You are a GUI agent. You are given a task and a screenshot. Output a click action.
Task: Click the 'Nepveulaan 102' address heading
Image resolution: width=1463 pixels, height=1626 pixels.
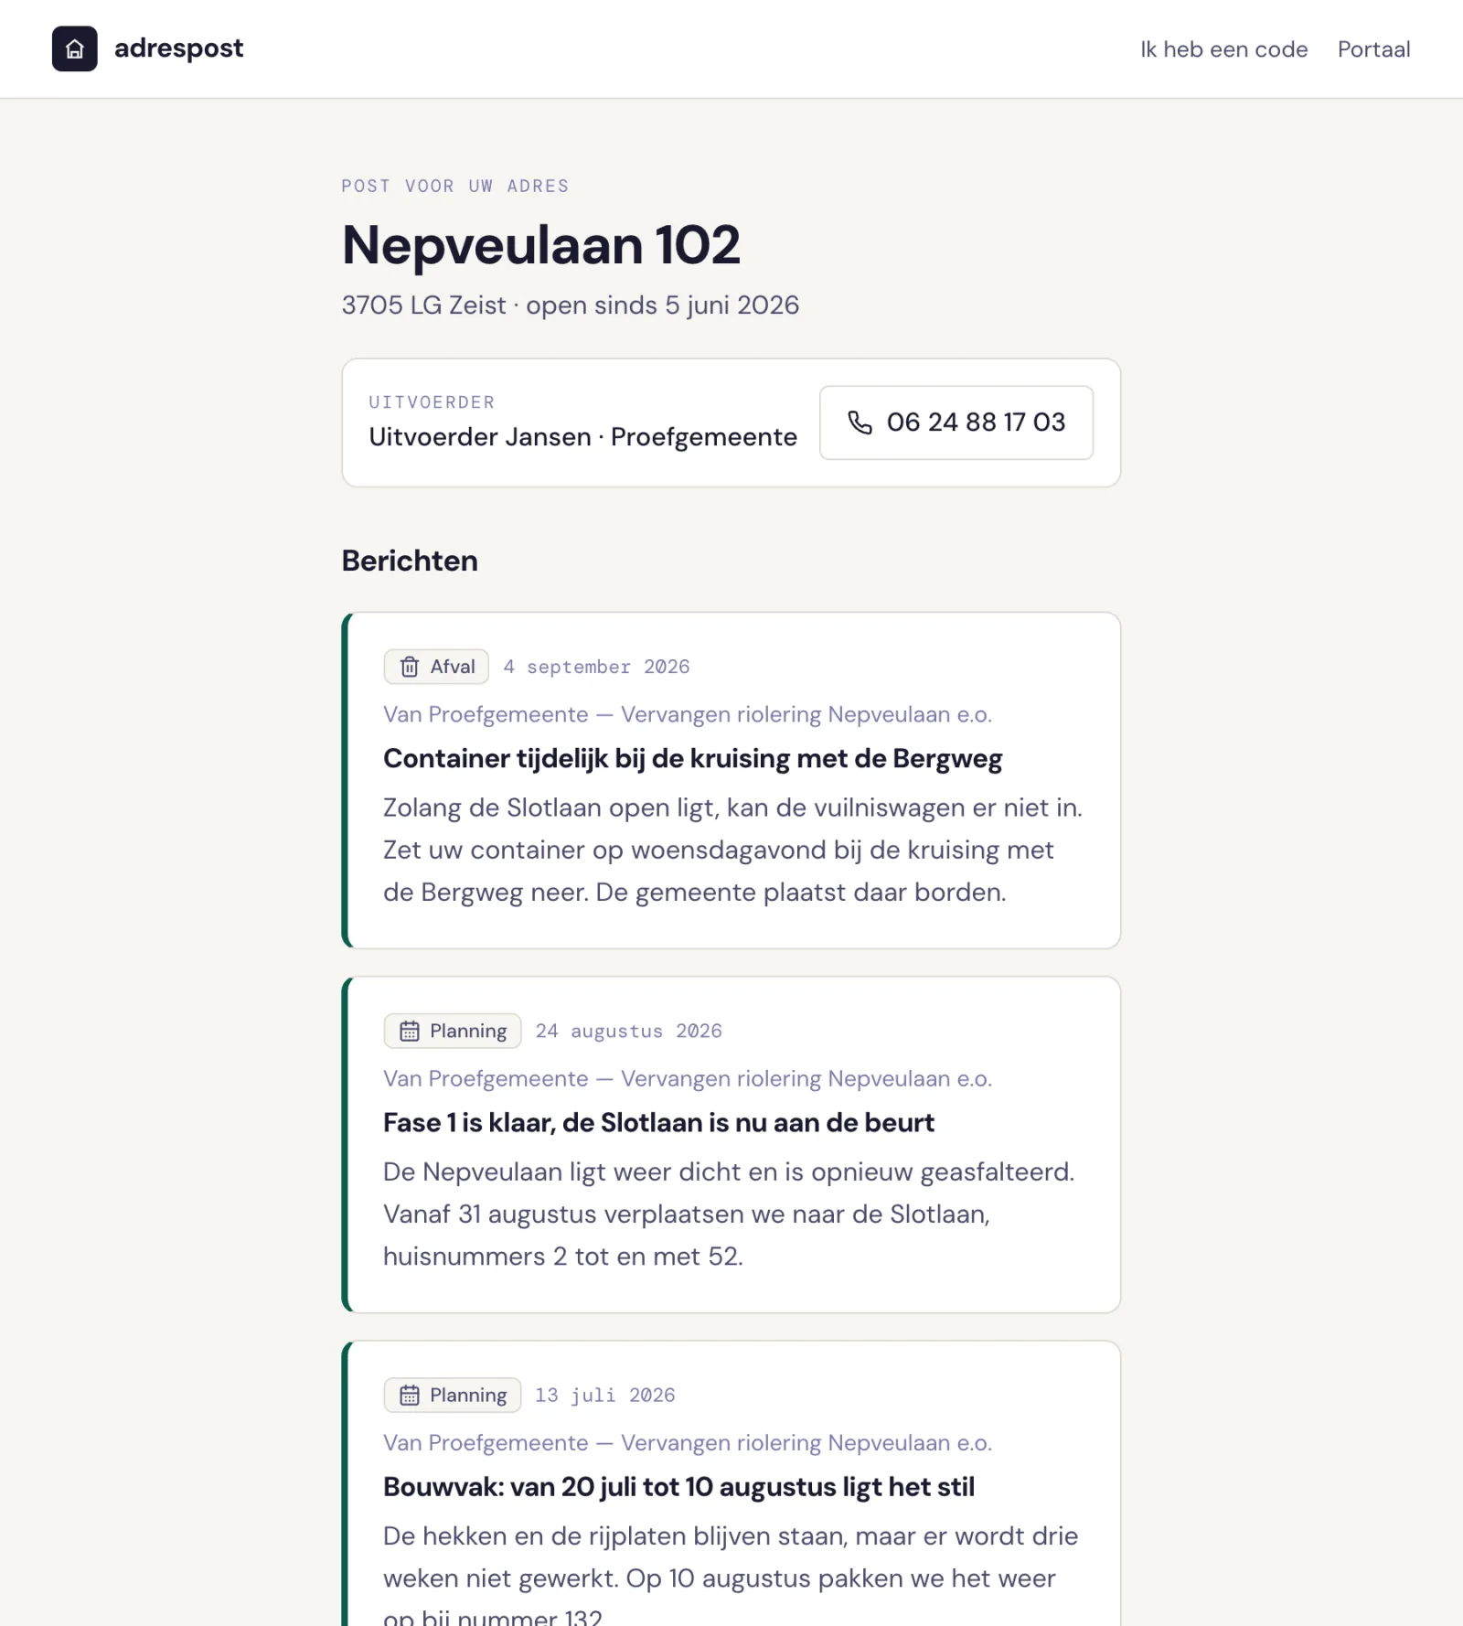coord(541,245)
